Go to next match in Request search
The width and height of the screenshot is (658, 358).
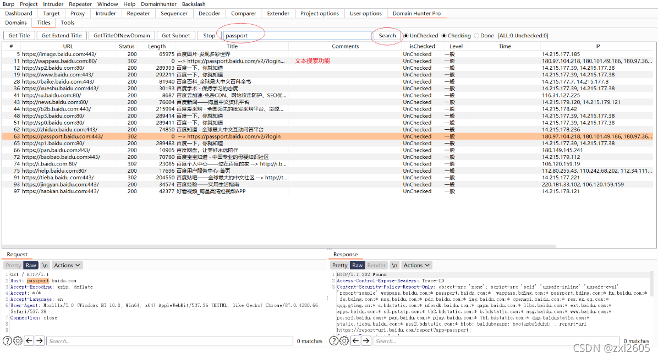pos(40,341)
